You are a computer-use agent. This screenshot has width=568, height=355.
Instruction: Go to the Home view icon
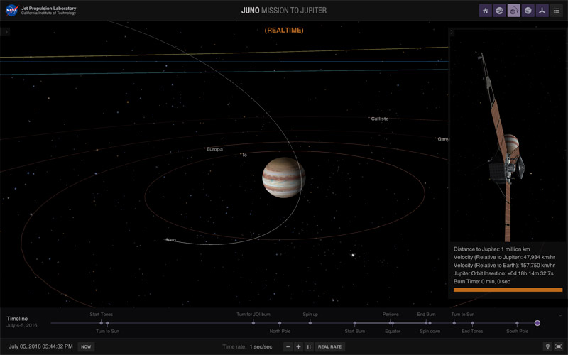pos(486,11)
